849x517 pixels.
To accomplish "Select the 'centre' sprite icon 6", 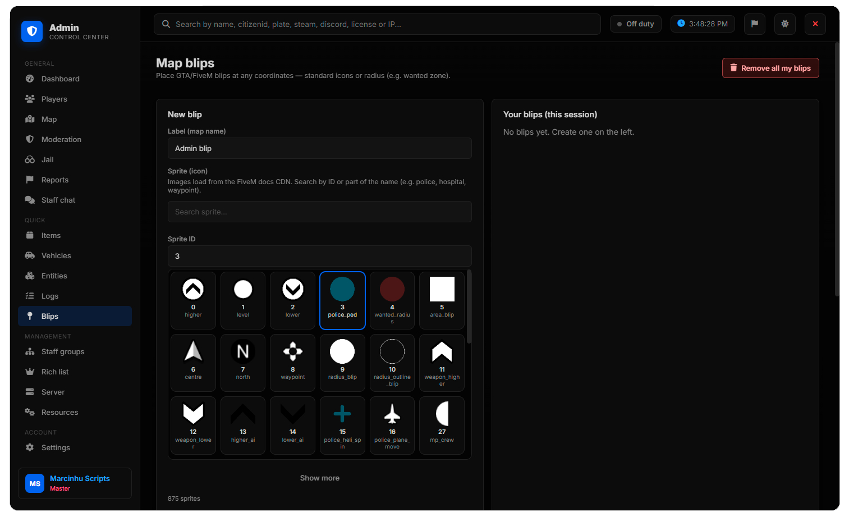I will coord(193,363).
